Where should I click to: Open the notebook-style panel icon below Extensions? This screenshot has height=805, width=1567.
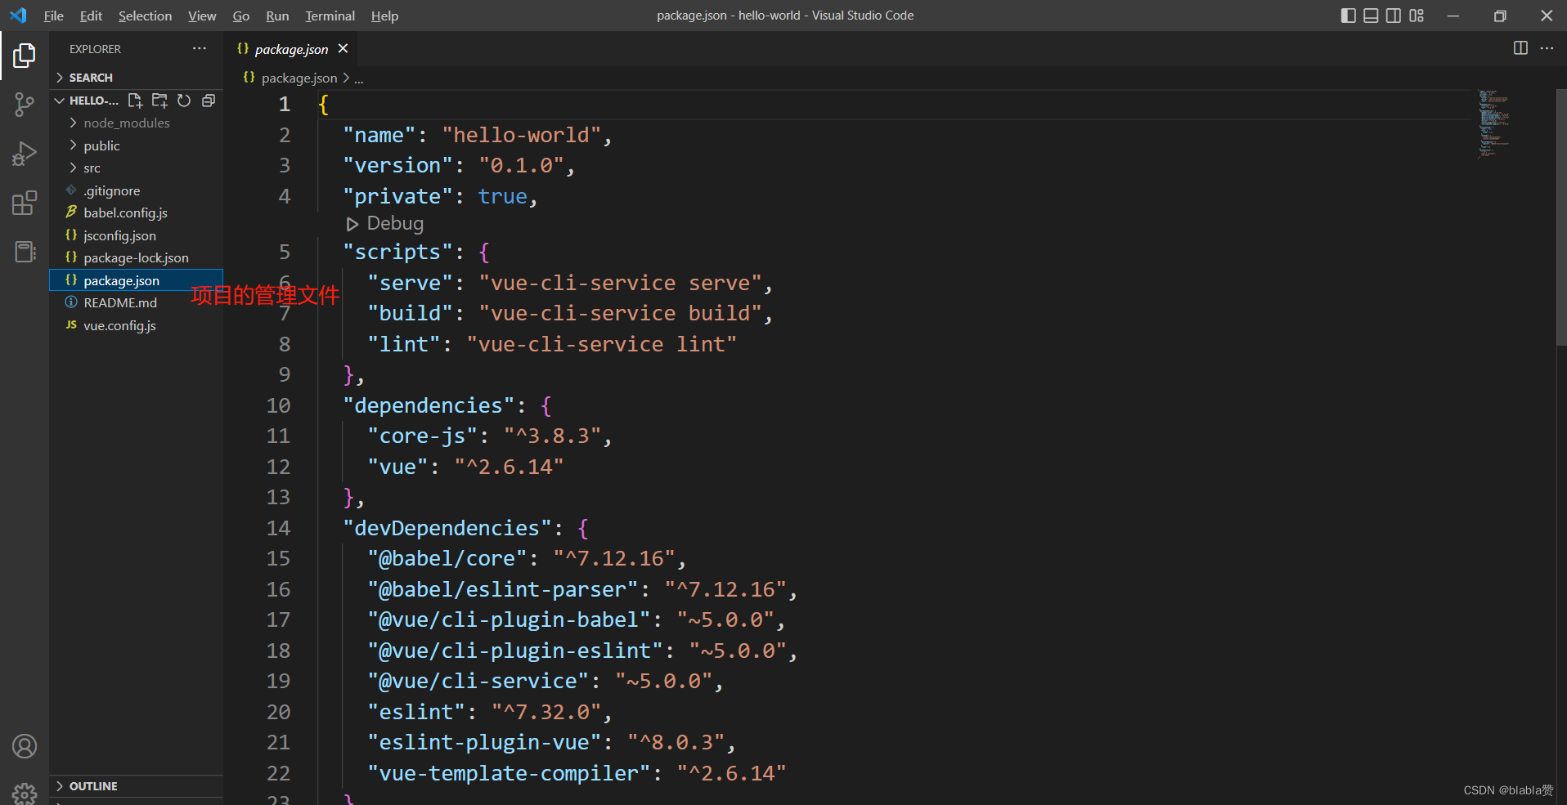[x=25, y=252]
